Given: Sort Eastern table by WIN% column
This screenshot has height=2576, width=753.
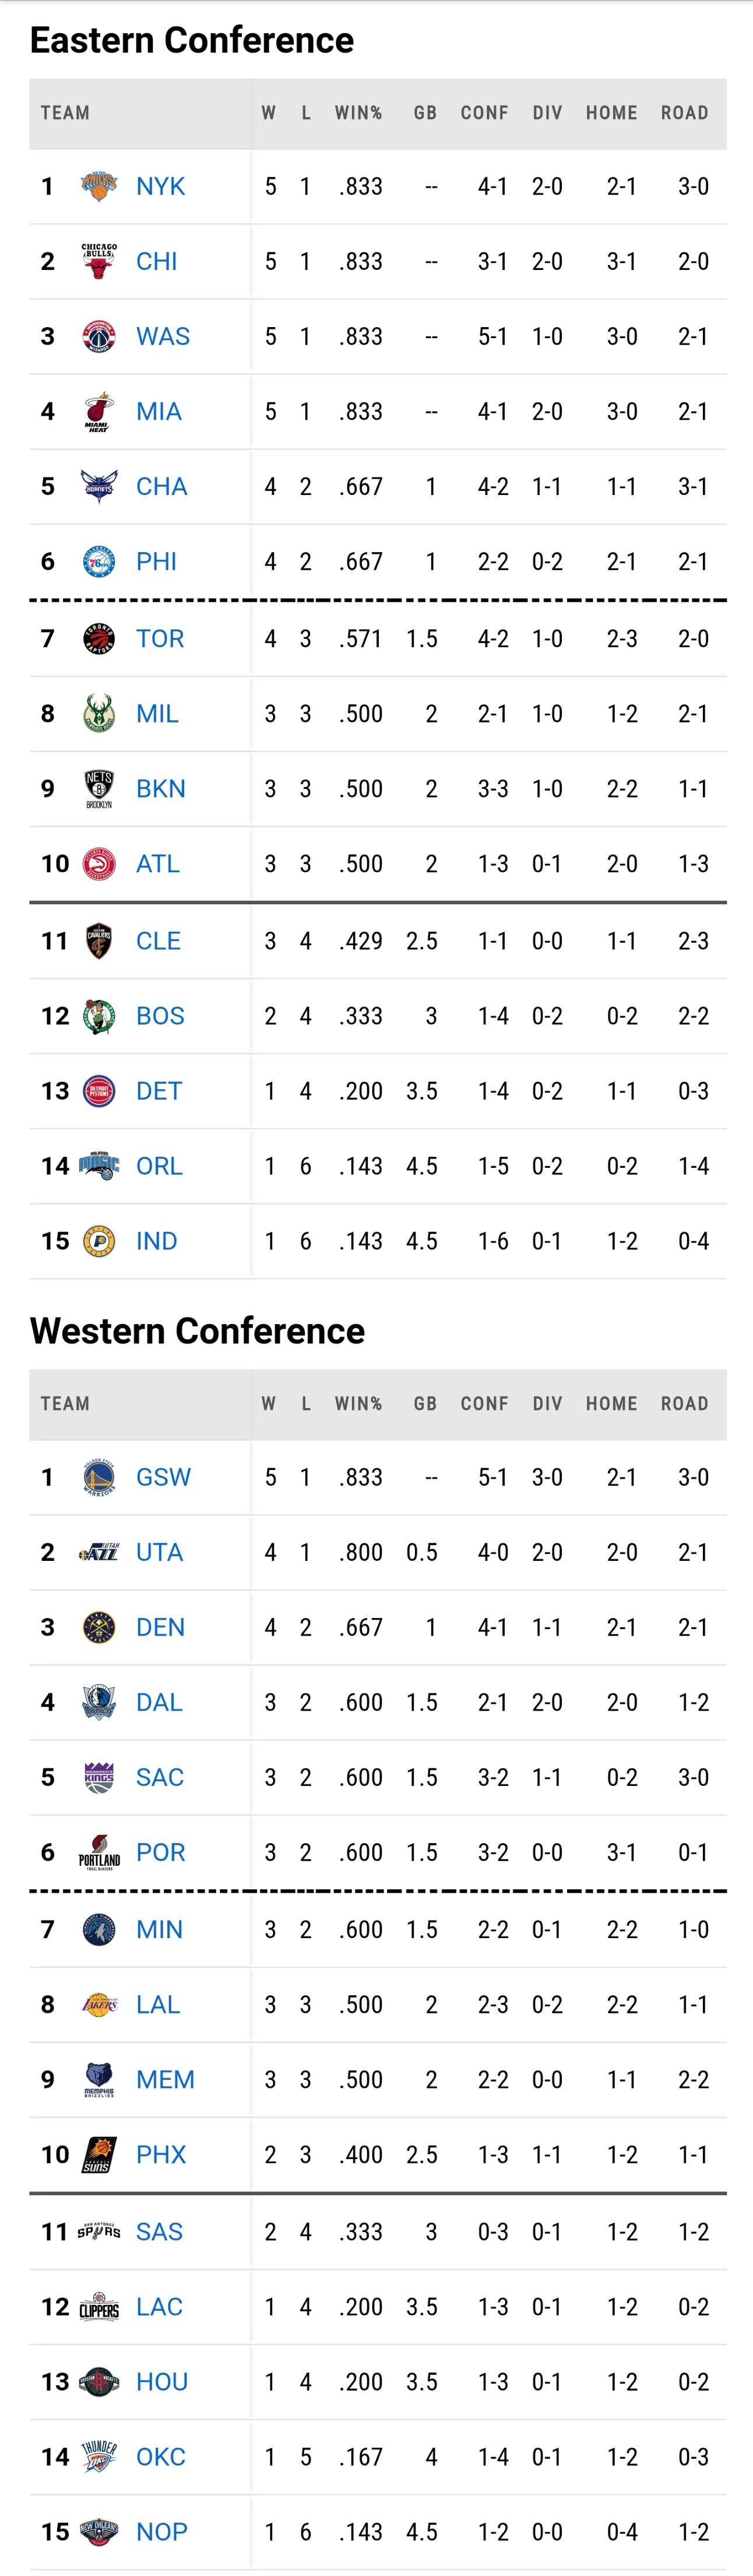Looking at the screenshot, I should coord(358,113).
